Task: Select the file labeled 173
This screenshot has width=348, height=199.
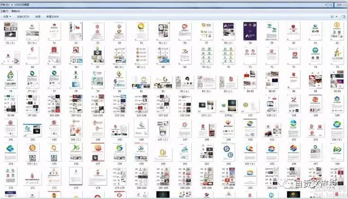Action: tap(76, 176)
